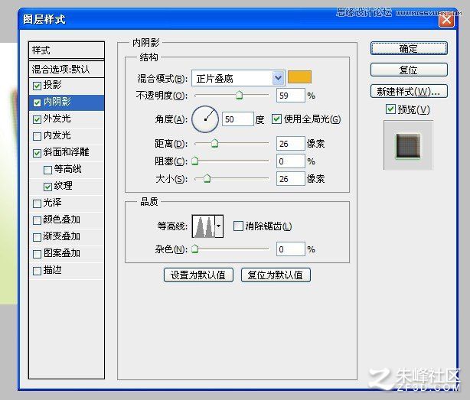Click the 杂色 noise value field
470x400 pixels.
pyautogui.click(x=290, y=249)
